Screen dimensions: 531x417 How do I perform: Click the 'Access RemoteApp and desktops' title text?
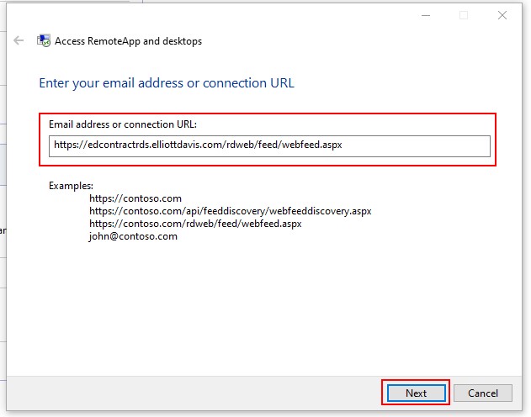click(129, 41)
